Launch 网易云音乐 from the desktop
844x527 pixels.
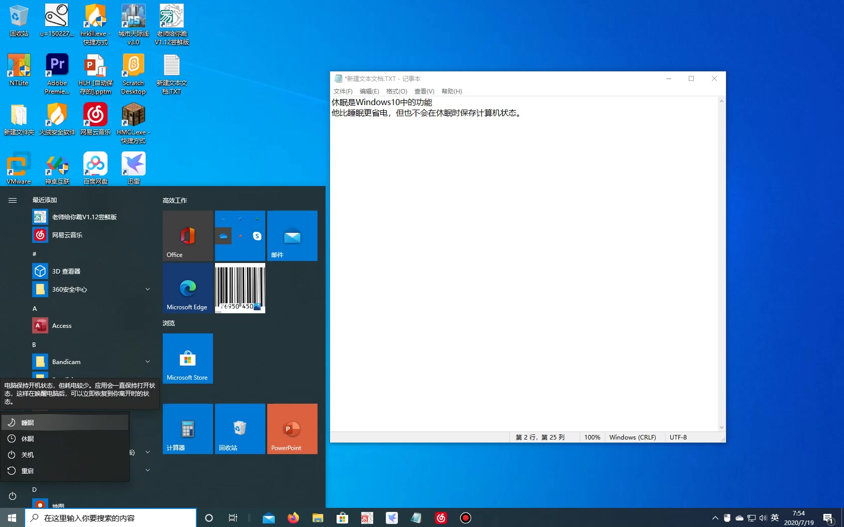pos(95,115)
